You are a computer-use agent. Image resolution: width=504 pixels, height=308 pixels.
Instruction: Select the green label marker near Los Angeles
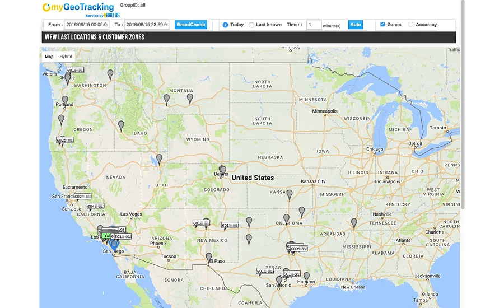107,236
